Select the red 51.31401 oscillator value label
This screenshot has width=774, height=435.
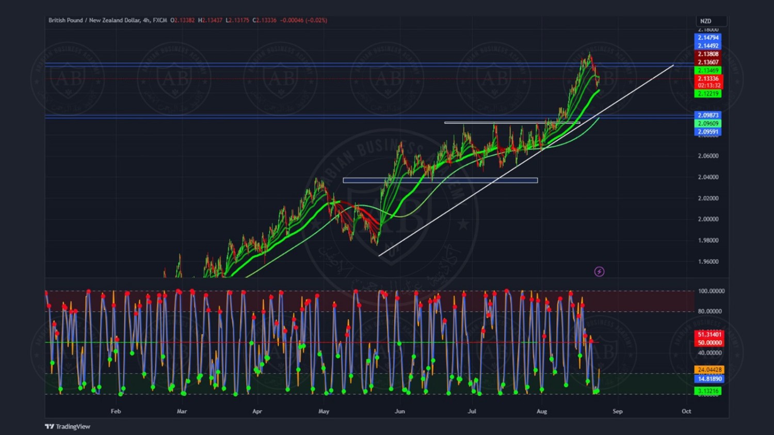[709, 334]
